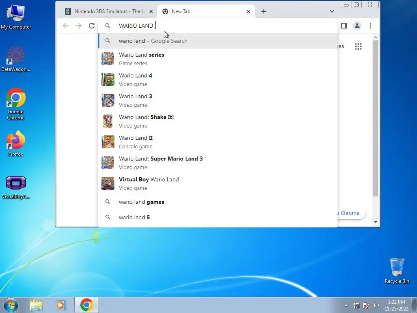Click the Chrome taskbar button
This screenshot has height=313, width=417.
pyautogui.click(x=87, y=305)
